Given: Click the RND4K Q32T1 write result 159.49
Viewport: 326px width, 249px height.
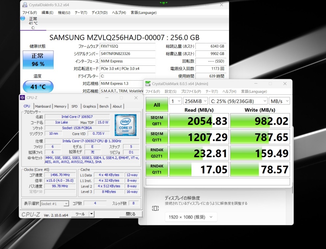Looking at the screenshot, I should pyautogui.click(x=260, y=153).
